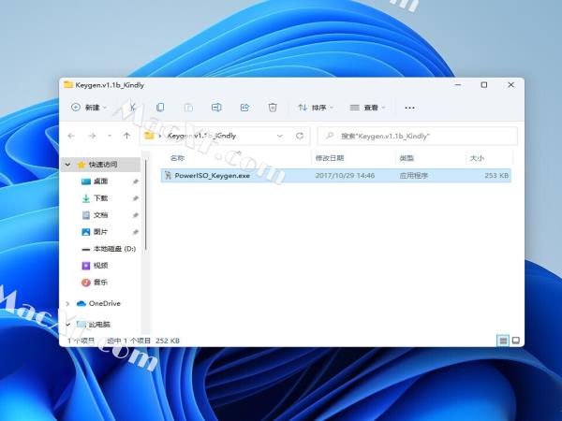562x421 pixels.
Task: Switch to details view in status bar
Action: (503, 341)
